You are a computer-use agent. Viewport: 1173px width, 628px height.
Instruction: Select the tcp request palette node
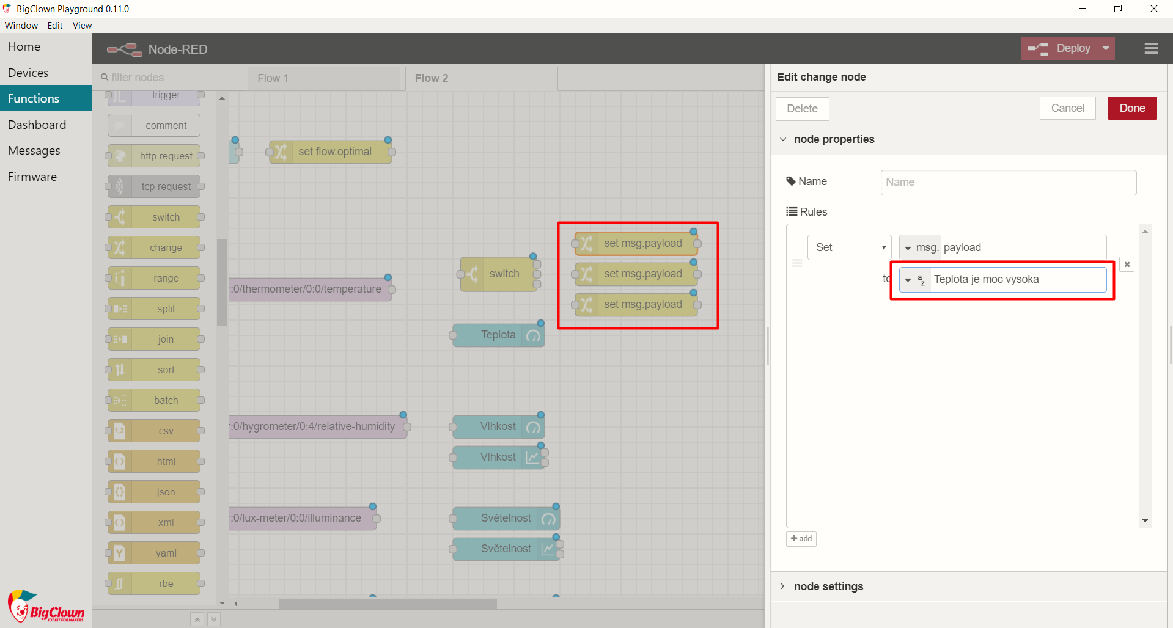154,186
